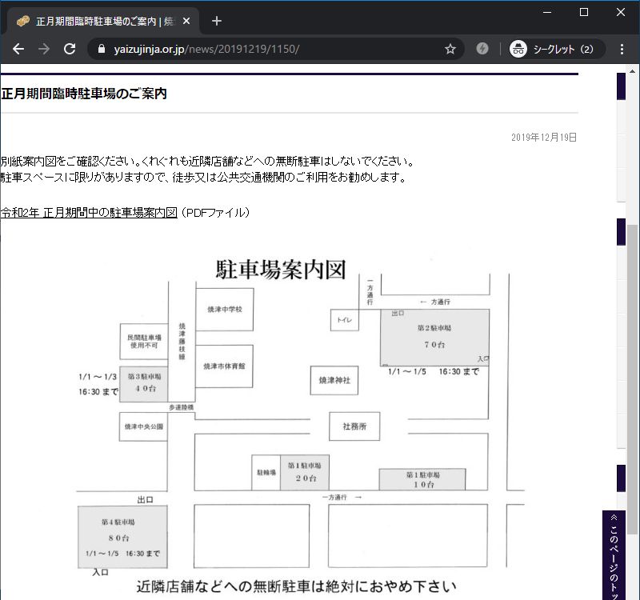Click the 正月期間臨時駐車場のご案内 page heading
The image size is (640, 600).
click(x=84, y=94)
